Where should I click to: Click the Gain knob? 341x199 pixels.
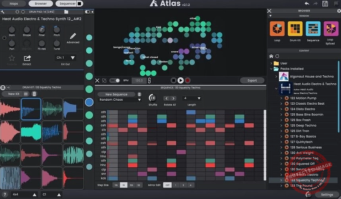12,29
